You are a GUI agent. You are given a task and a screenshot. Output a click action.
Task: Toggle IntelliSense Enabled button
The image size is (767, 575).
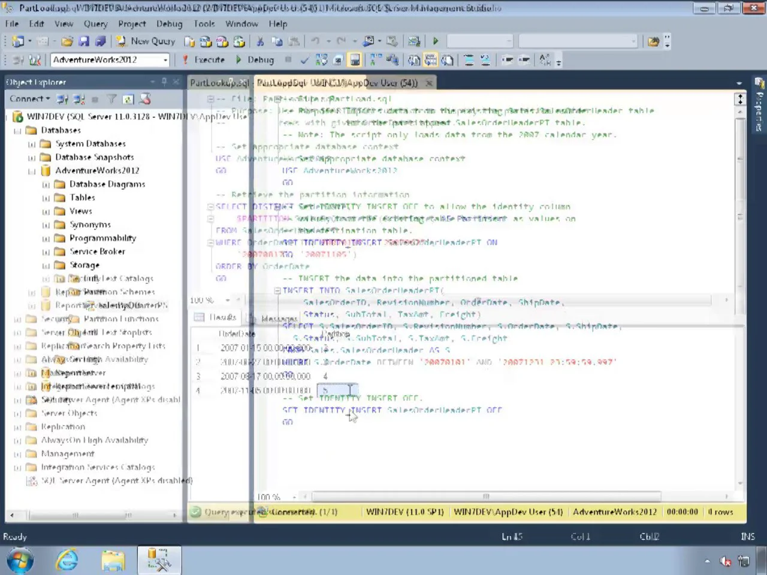355,60
